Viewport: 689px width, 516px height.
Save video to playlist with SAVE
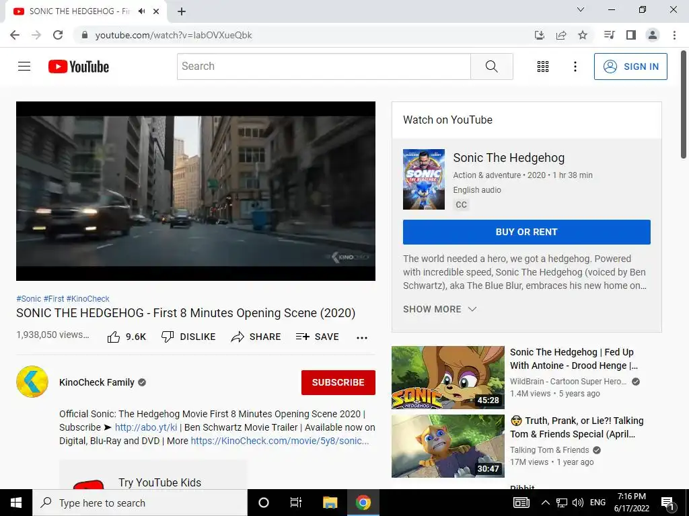[x=318, y=337]
